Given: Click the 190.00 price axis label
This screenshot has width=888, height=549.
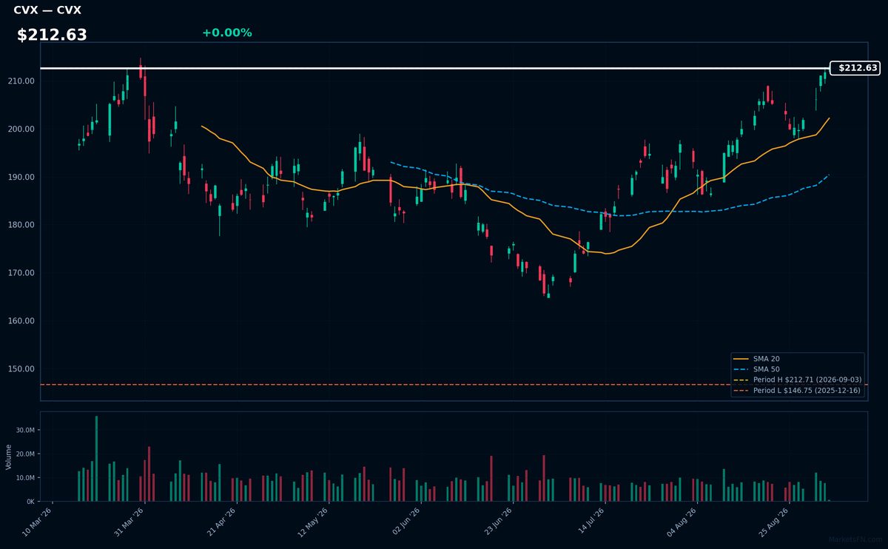Looking at the screenshot, I should pos(23,177).
